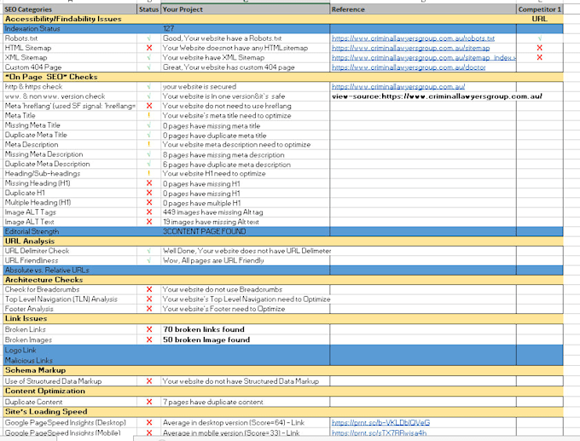Select the 'Architecture Checks' section heading

coord(44,280)
